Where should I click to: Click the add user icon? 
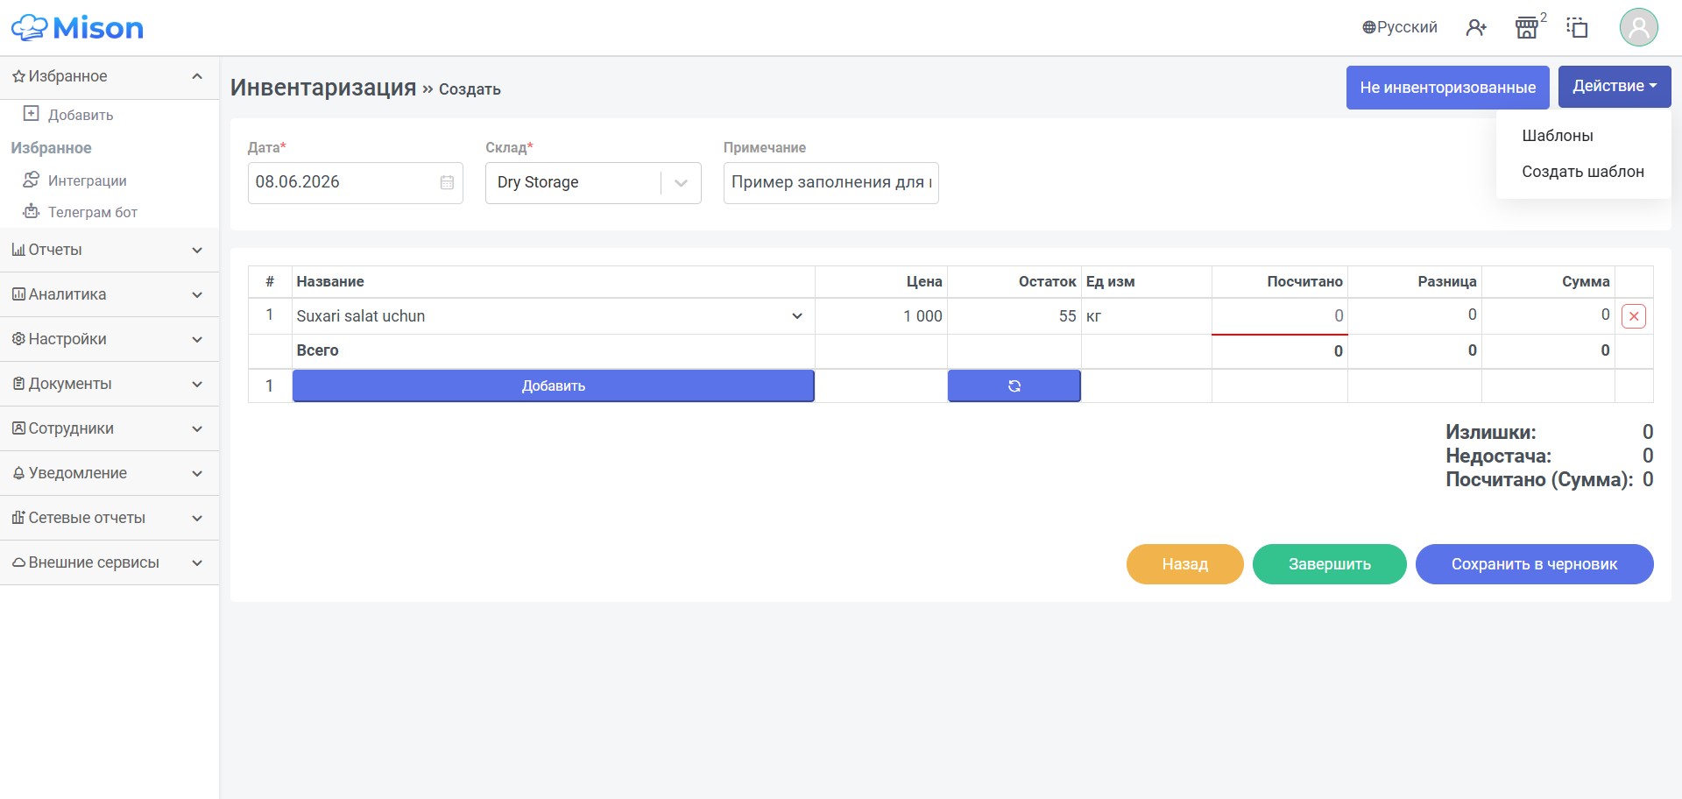[1476, 28]
